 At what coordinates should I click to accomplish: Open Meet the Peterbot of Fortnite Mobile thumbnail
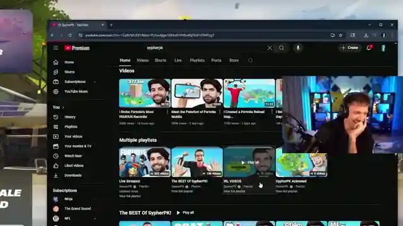197,93
